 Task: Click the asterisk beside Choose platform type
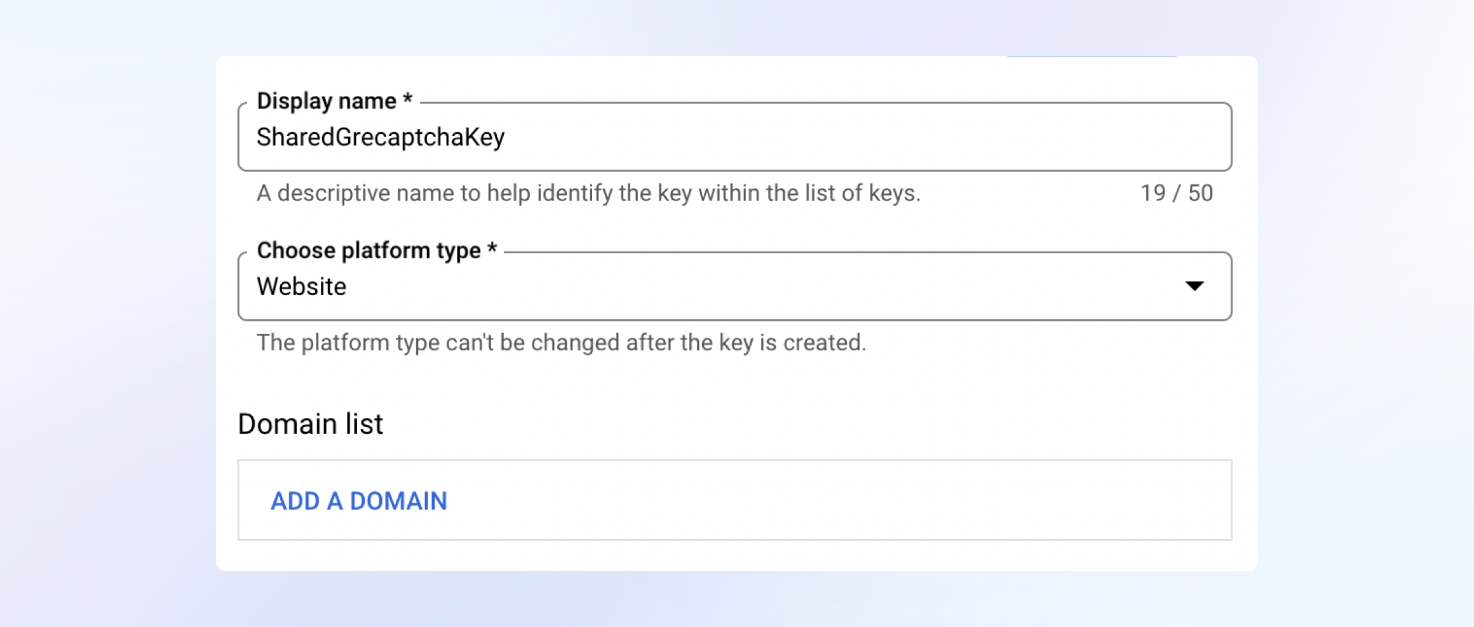(x=492, y=249)
